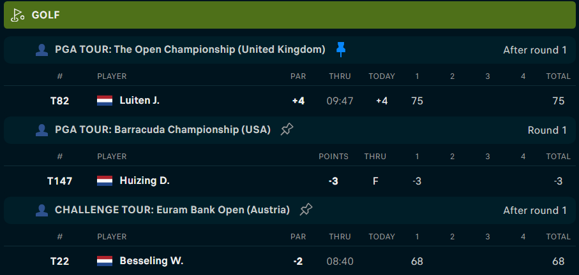Click player icon beside The Open Championship
The width and height of the screenshot is (579, 275).
[41, 50]
